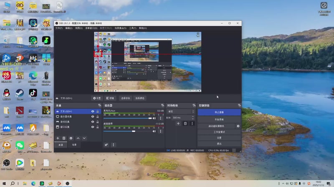This screenshot has height=187, width=334.
Task: Decrease transition duration with down arrow
Action: [193, 119]
